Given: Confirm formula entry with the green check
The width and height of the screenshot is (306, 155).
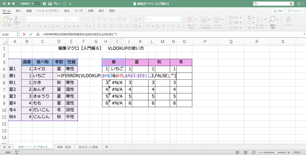Looking at the screenshot, I should [31, 34].
